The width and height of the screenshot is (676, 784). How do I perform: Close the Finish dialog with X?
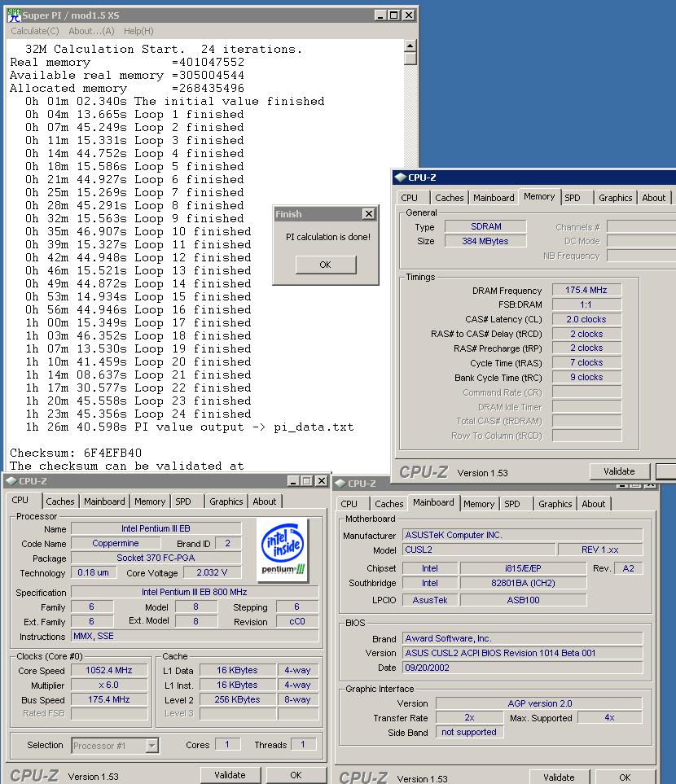[369, 214]
